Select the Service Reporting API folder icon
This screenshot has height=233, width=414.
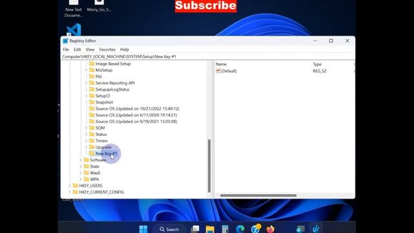click(x=92, y=83)
